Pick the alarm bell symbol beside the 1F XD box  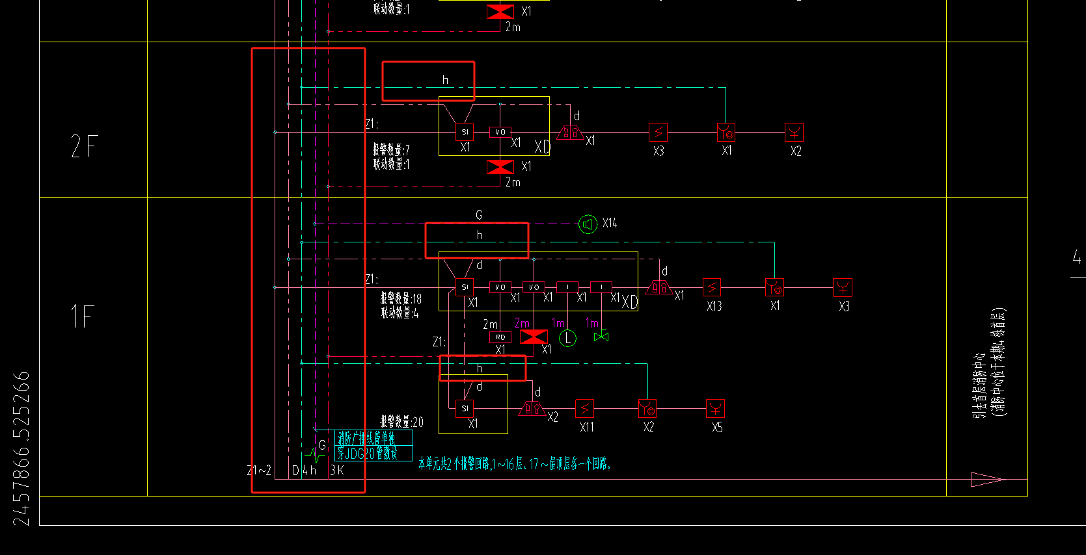[x=659, y=287]
